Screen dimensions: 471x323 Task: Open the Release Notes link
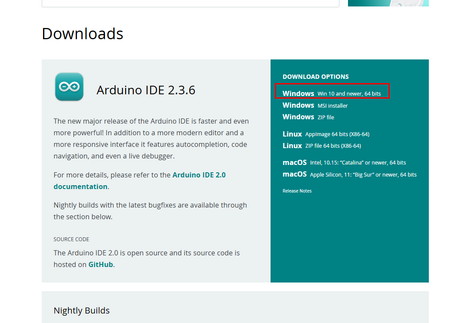pos(297,191)
